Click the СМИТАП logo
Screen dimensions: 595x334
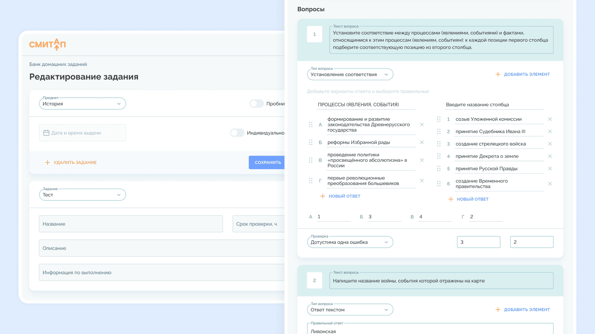[x=47, y=45]
